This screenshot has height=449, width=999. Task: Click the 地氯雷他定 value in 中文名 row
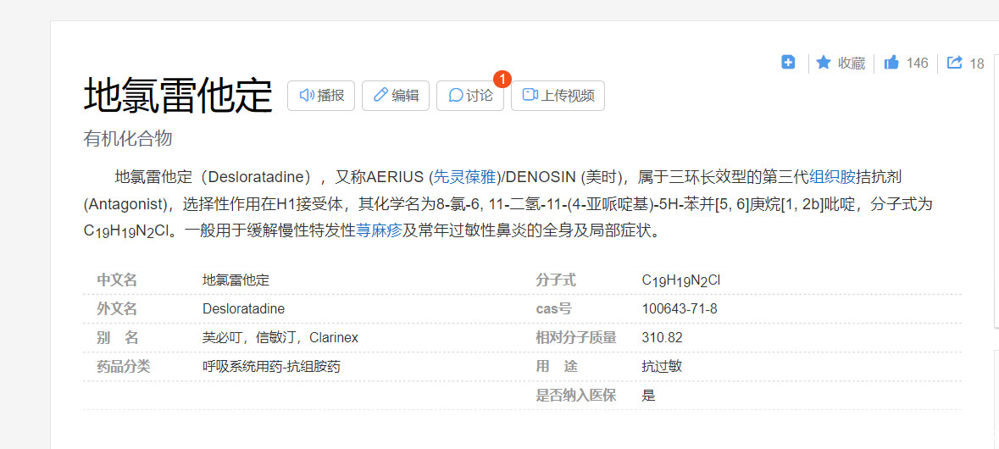[236, 280]
